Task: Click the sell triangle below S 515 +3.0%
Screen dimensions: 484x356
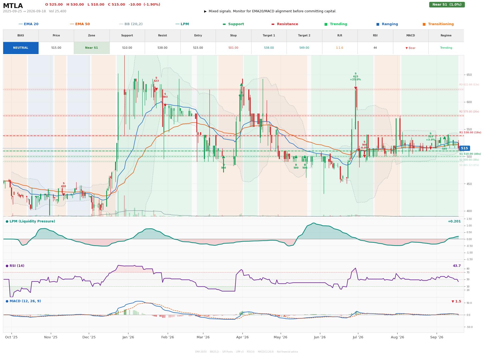Action: (430, 148)
